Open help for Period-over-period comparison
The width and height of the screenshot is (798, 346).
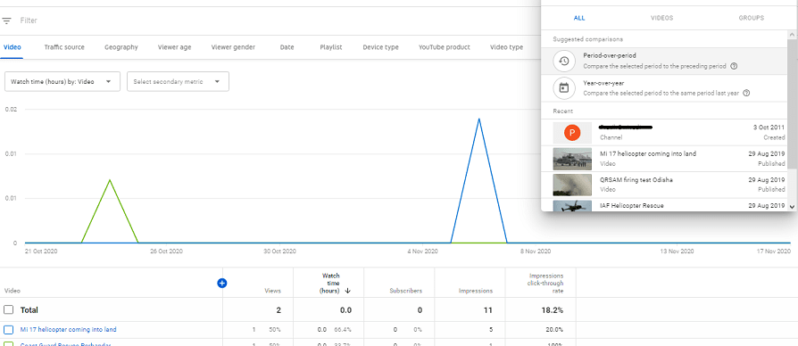click(x=734, y=66)
